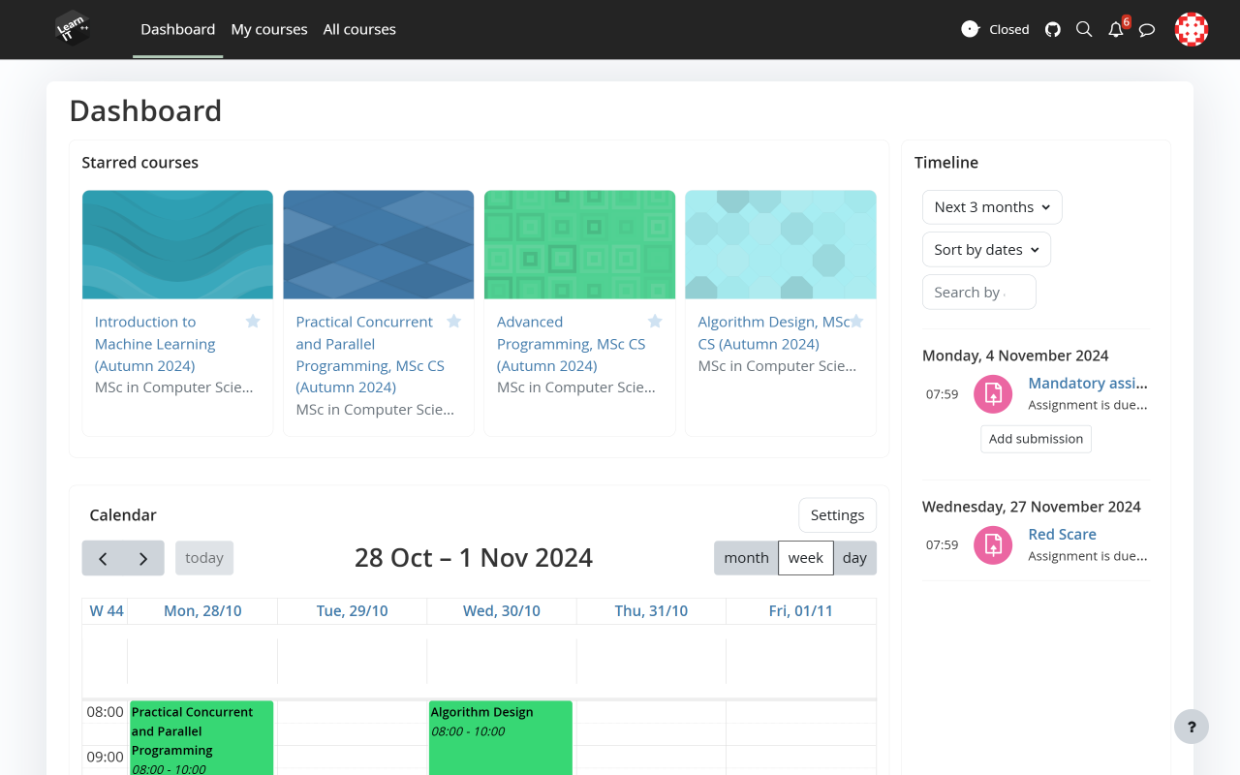Image resolution: width=1240 pixels, height=775 pixels.
Task: Click Algorithm Design course thumbnail
Action: tap(781, 244)
